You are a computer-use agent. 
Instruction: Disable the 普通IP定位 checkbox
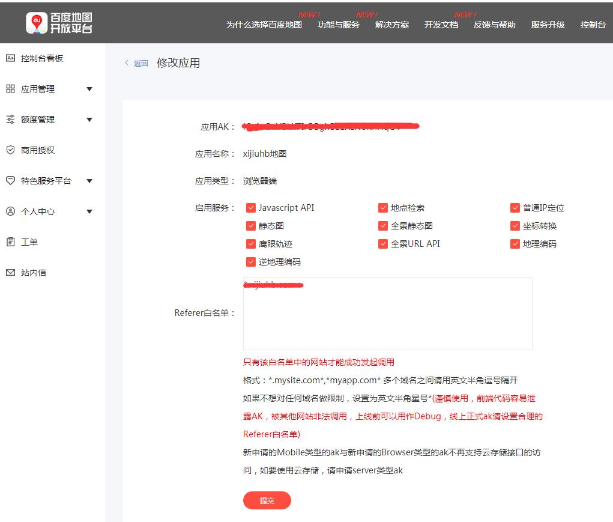tap(515, 208)
